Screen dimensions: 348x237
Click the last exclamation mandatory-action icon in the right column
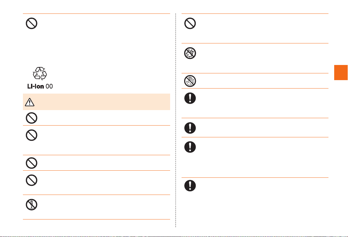[190, 185]
